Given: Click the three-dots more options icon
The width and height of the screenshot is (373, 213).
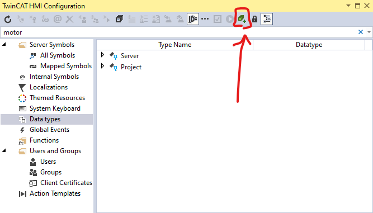Looking at the screenshot, I should point(205,19).
